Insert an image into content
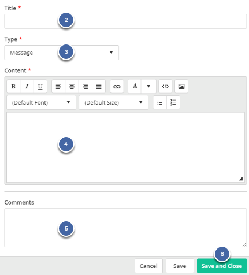The height and width of the screenshot is (275, 249). (x=181, y=86)
